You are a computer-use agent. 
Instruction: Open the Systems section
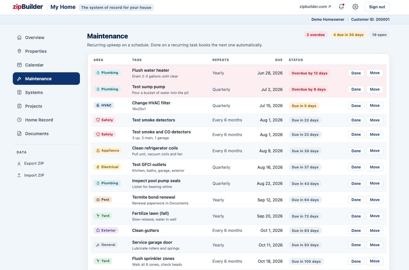(x=46, y=92)
